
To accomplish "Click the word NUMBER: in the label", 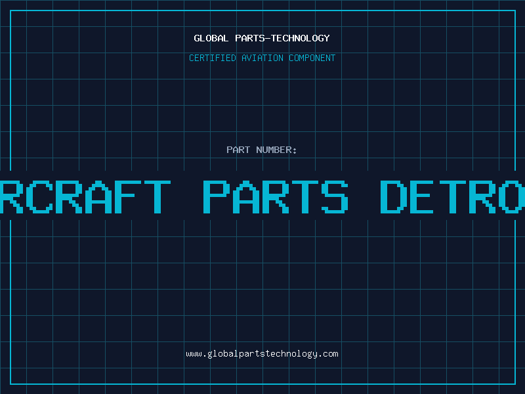I will 276,150.
